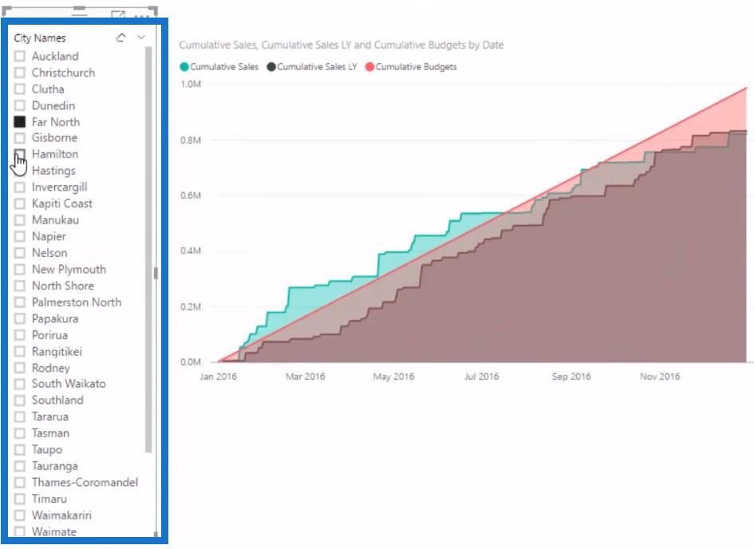Select the 'Waimate' city entry
The height and width of the screenshot is (549, 754).
[54, 531]
